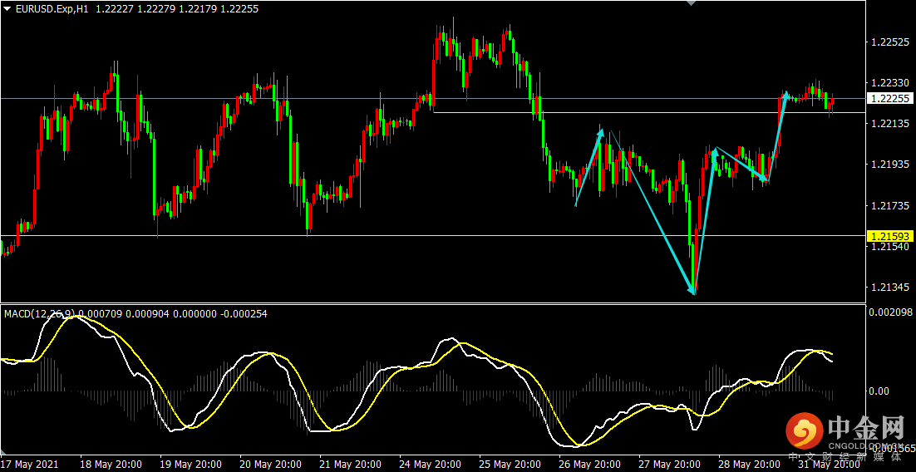Click the MACD(12,26,9) indicator label
The image size is (916, 472).
(40, 314)
